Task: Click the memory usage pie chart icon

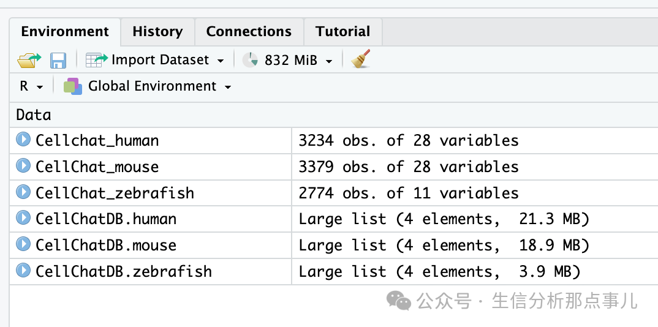Action: point(250,60)
